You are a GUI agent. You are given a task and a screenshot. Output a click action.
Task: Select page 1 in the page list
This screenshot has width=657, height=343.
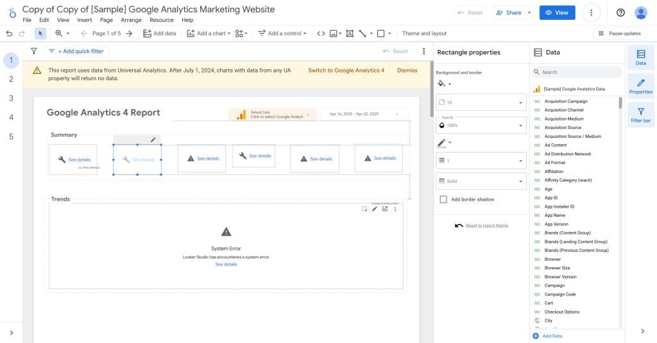click(x=12, y=60)
